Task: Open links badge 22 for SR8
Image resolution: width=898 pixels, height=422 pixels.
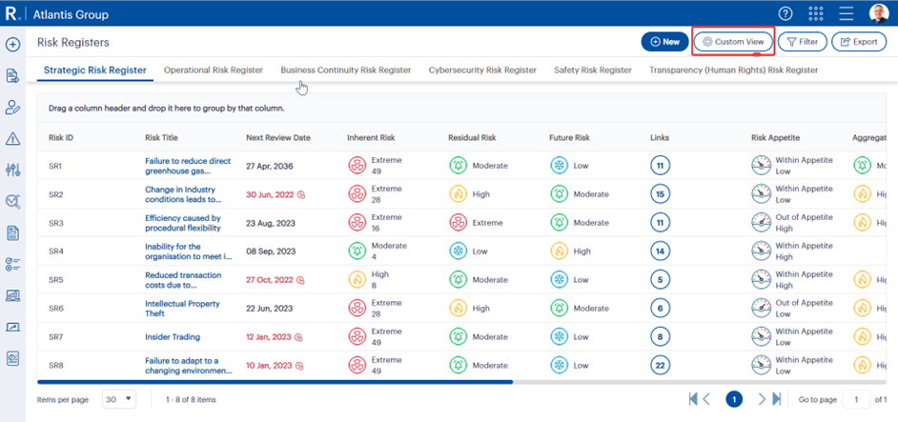Action: (x=660, y=365)
